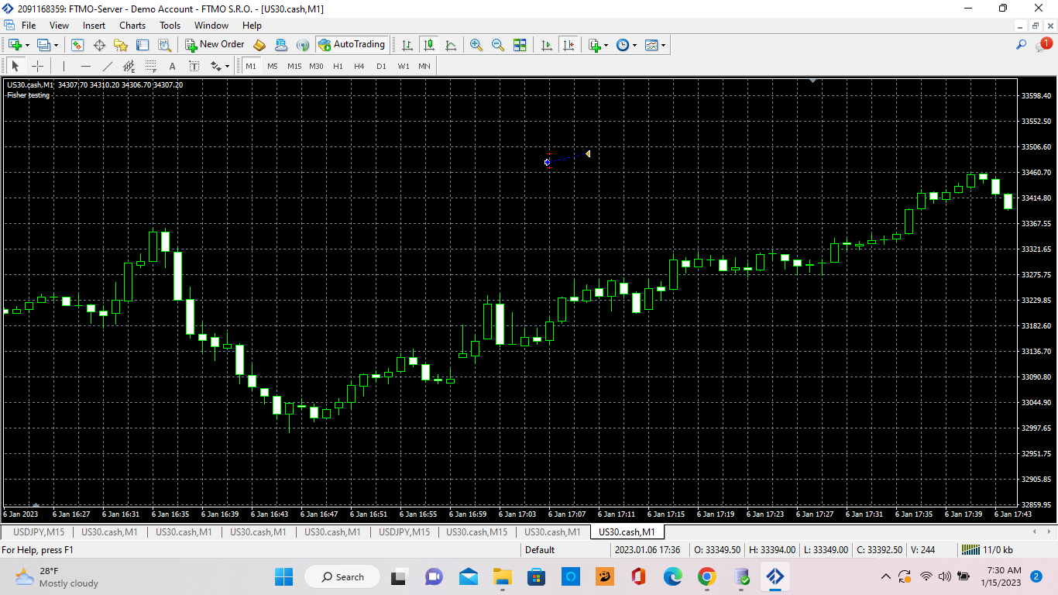The image size is (1058, 595).
Task: Open the Market Watch window icon
Action: click(77, 45)
